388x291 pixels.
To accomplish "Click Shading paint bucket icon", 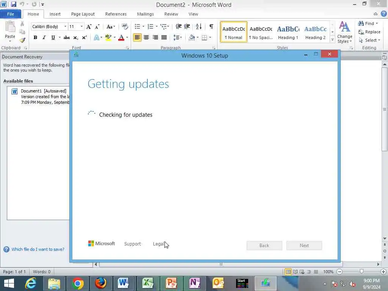I will 192,38.
